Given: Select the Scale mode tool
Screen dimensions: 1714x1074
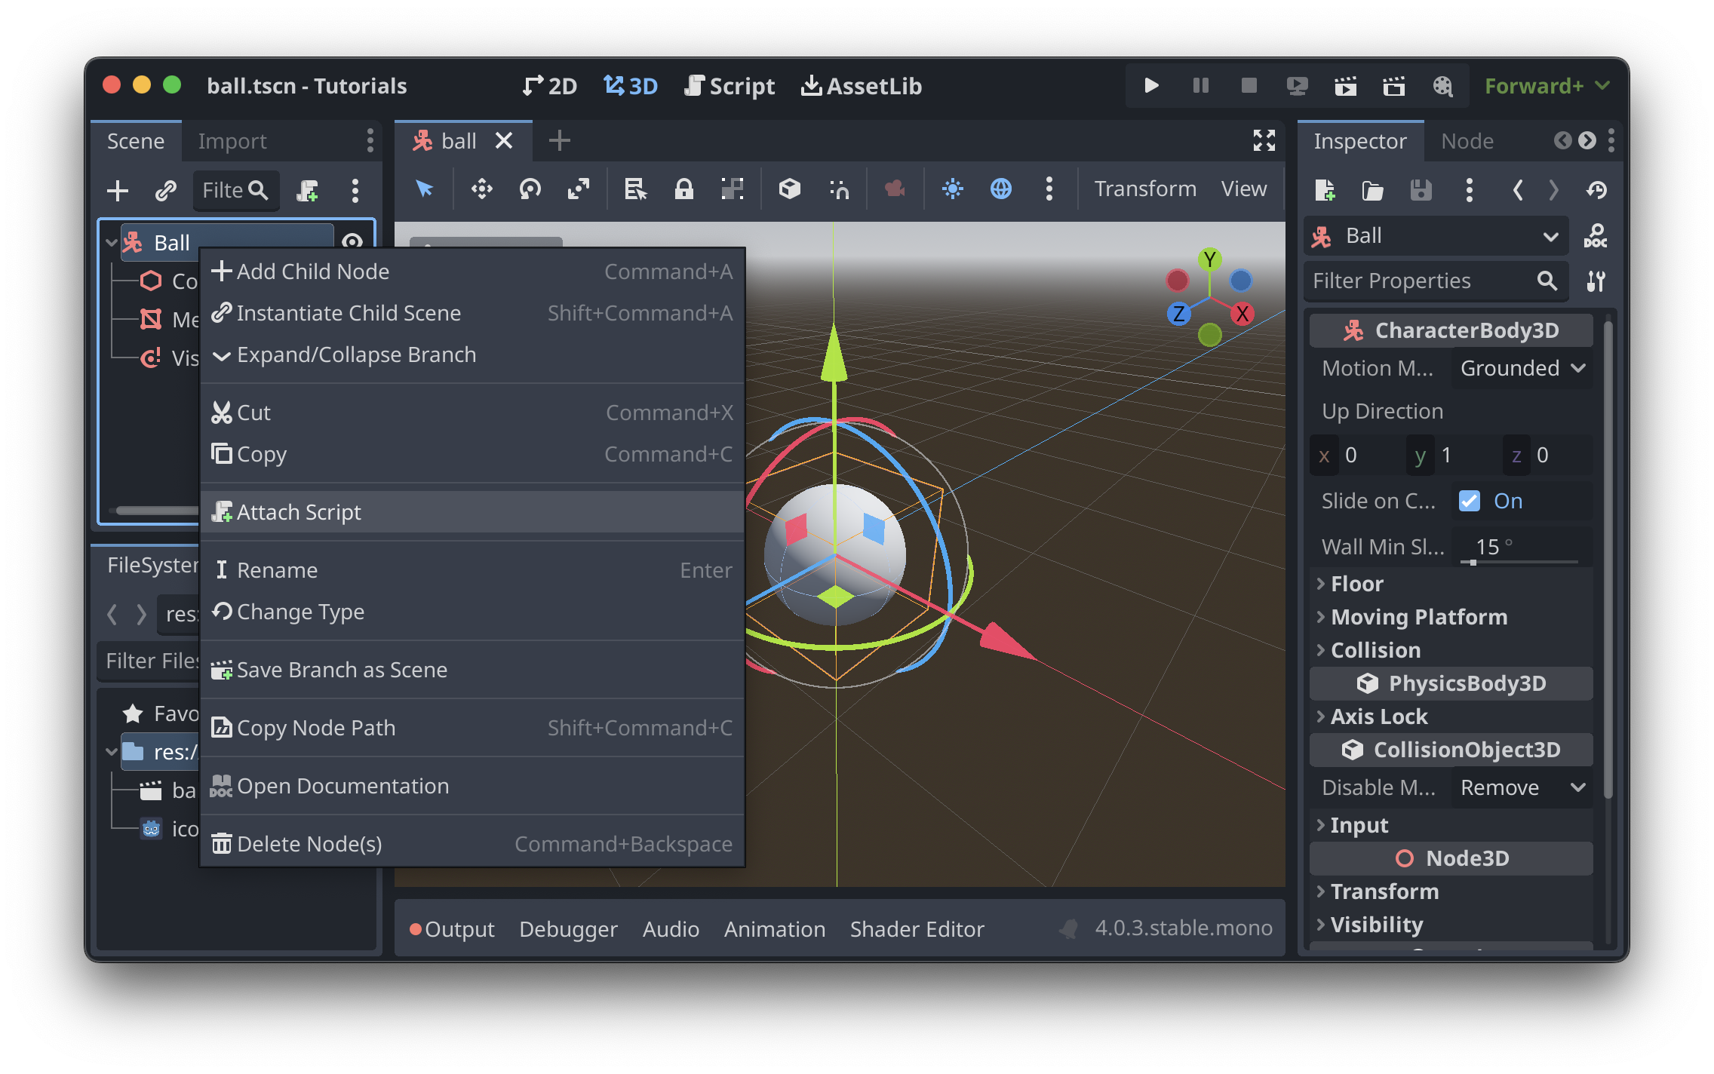Looking at the screenshot, I should [579, 189].
